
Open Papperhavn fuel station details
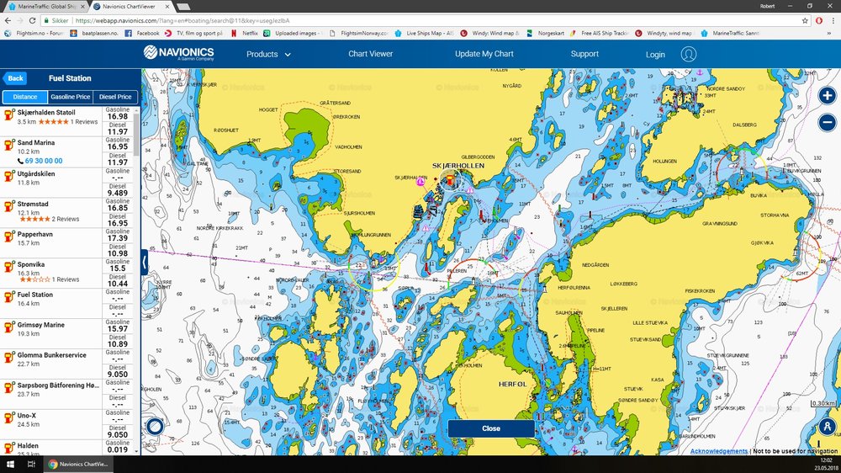point(51,242)
